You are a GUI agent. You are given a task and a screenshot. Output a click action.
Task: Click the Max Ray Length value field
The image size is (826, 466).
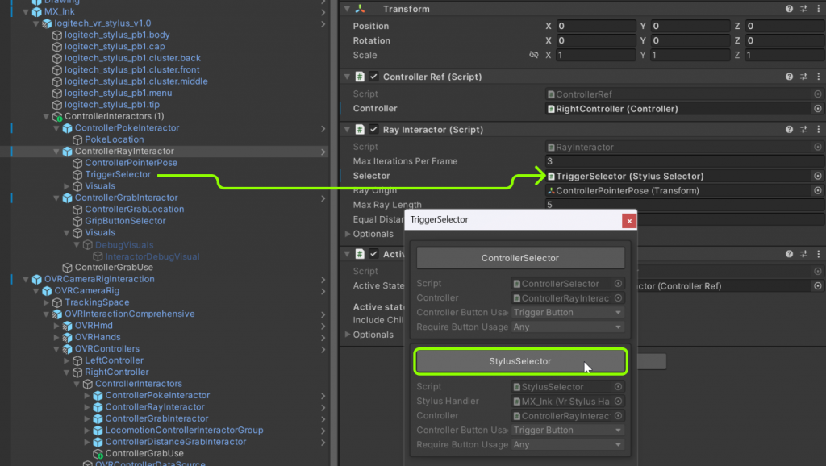pyautogui.click(x=684, y=205)
